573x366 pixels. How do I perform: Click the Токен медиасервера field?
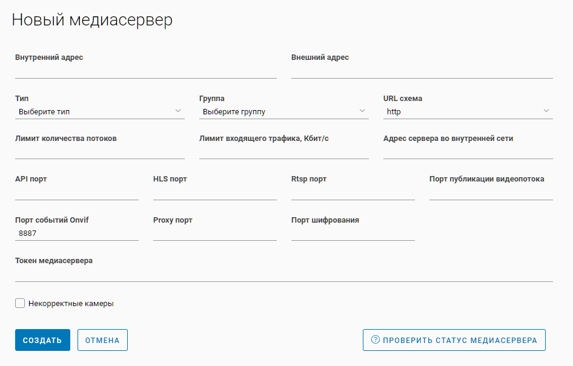click(283, 274)
